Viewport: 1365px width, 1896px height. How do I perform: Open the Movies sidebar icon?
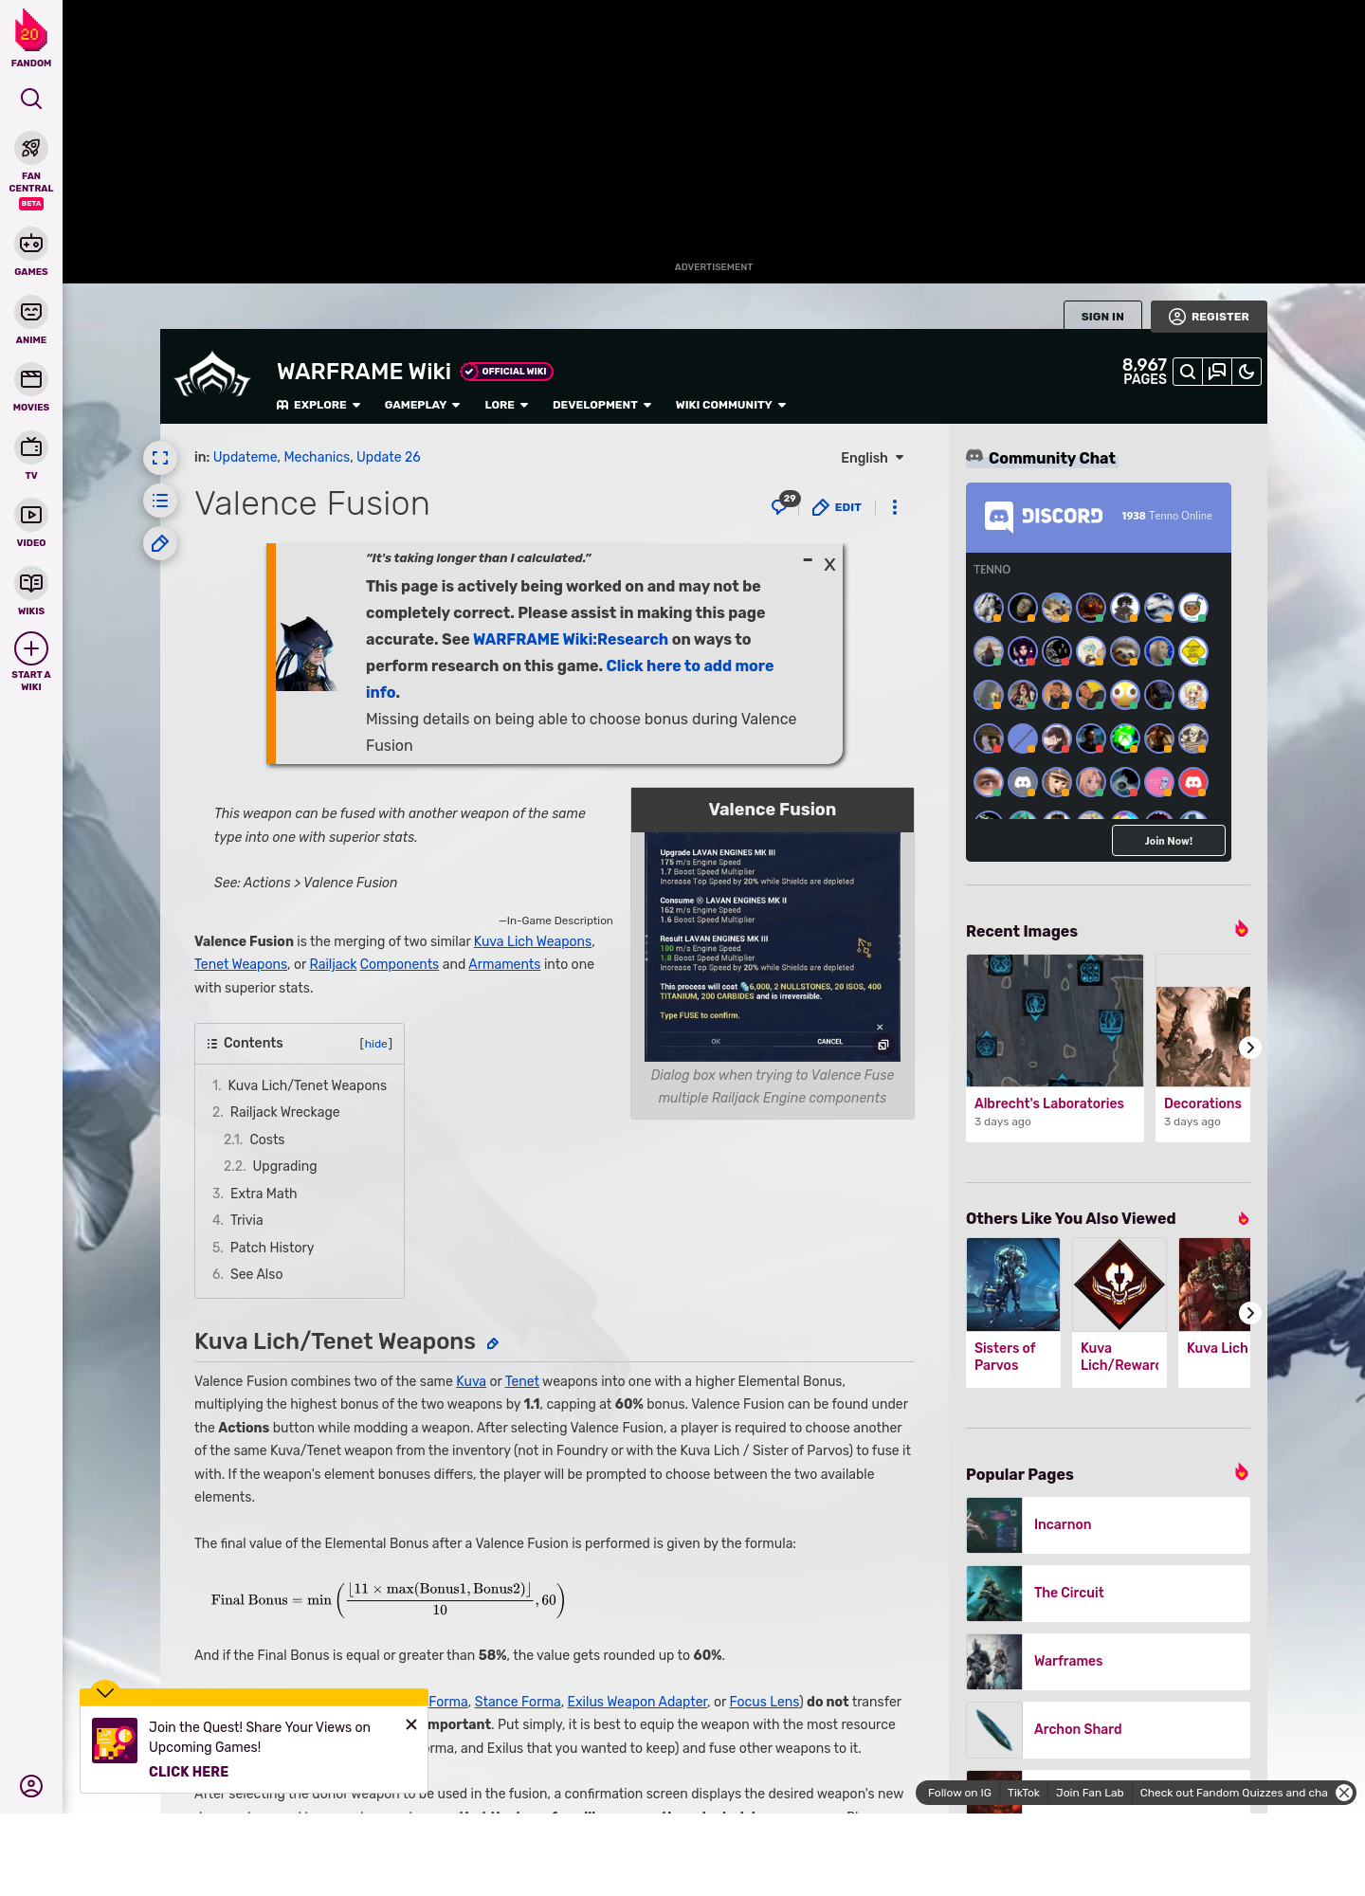click(x=31, y=379)
